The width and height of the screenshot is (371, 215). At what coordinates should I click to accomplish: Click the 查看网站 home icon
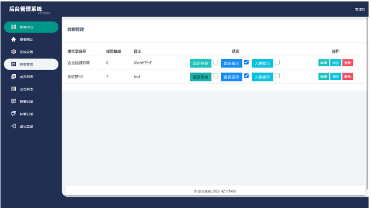click(14, 39)
